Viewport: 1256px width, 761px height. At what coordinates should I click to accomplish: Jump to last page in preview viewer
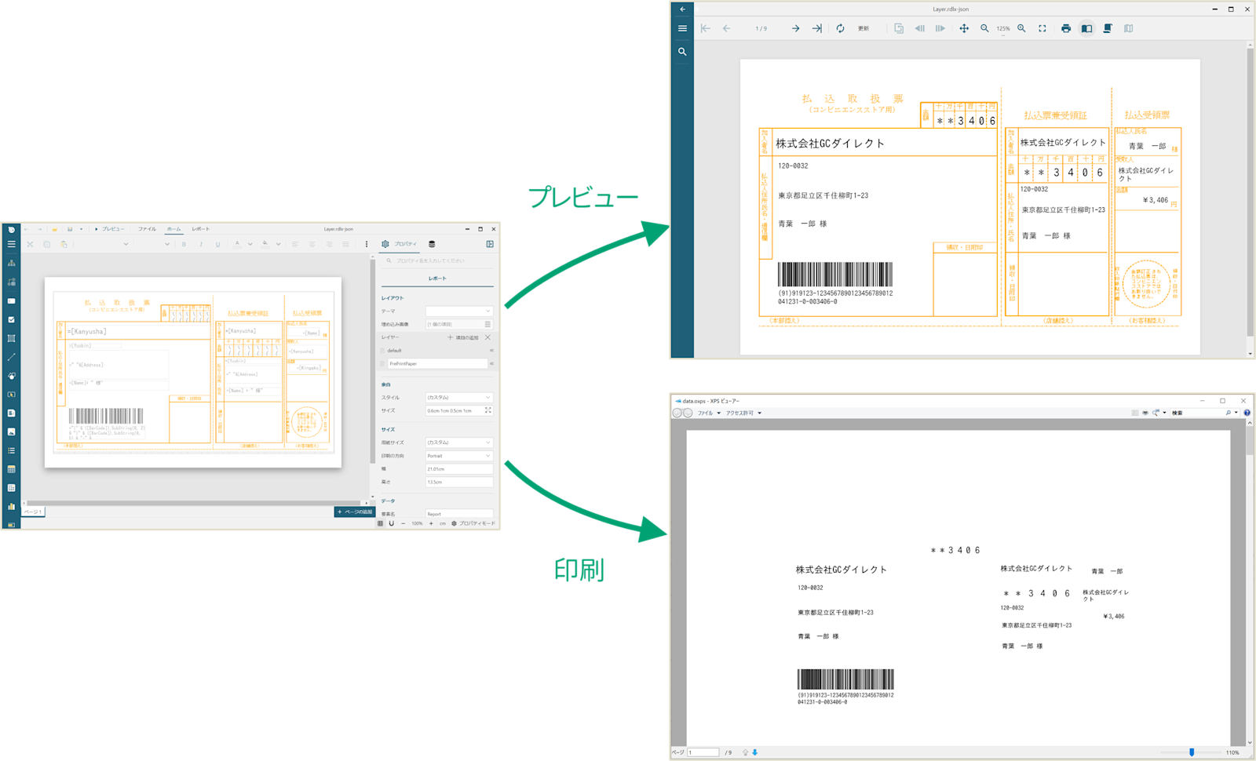click(817, 29)
